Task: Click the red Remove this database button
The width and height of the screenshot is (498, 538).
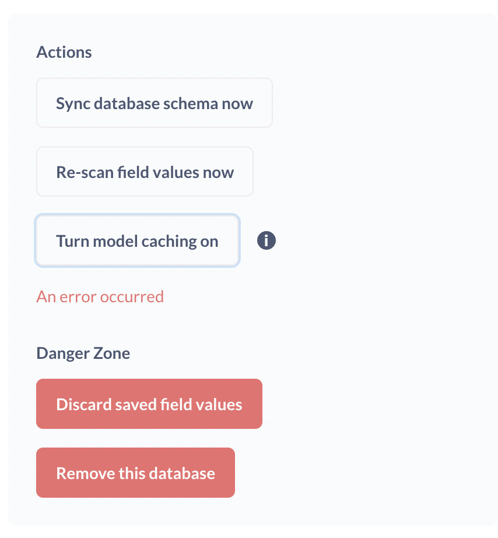Action: click(135, 473)
